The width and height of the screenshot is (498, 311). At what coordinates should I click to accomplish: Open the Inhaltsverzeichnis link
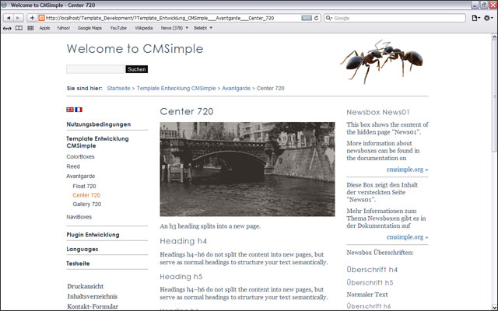[92, 296]
